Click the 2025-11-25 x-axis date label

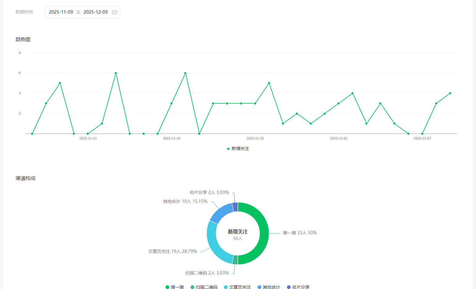click(255, 138)
